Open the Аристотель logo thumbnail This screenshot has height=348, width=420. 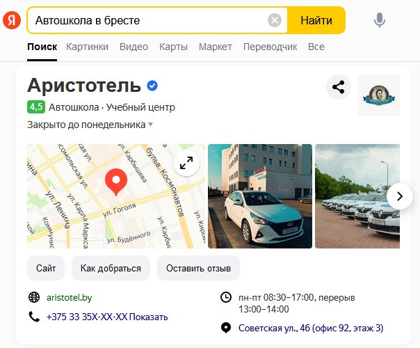point(379,95)
